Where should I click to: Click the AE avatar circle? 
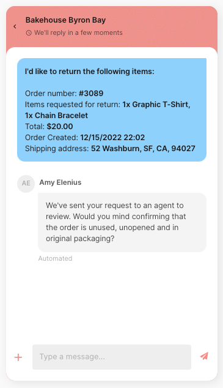(x=26, y=184)
